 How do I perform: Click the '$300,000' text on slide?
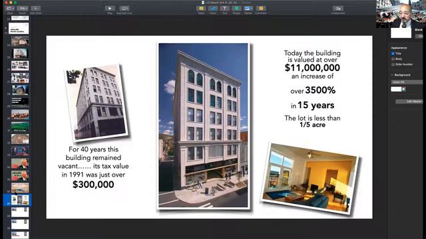[x=93, y=185]
